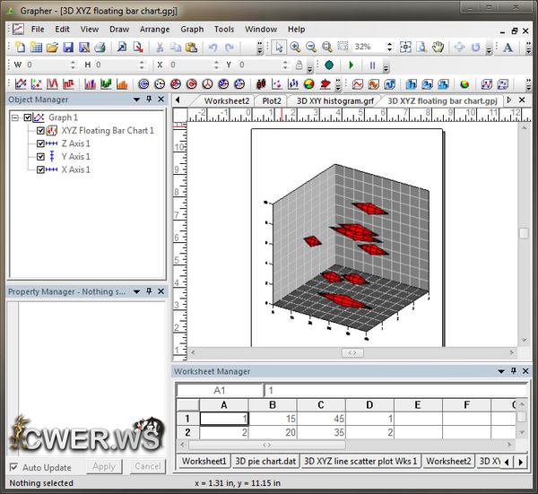Switch to the 3D XYY histogram.grf tab
The image size is (538, 494).
click(333, 100)
